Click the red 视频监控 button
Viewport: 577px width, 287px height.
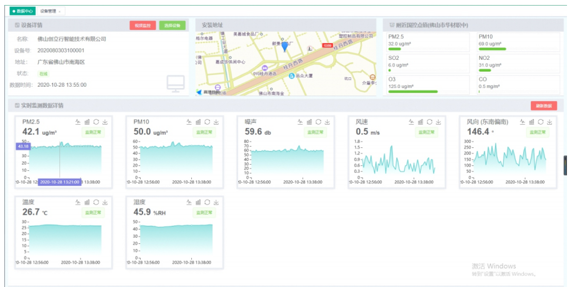143,26
